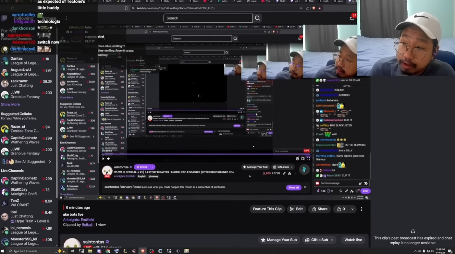Click the Watch live button
455x254 pixels.
tap(353, 240)
